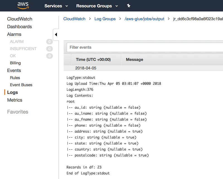
Task: Open Events in the sidebar
Action: 14,71
